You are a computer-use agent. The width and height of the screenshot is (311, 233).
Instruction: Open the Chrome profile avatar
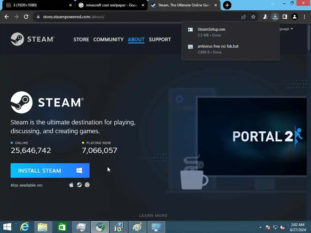click(295, 17)
